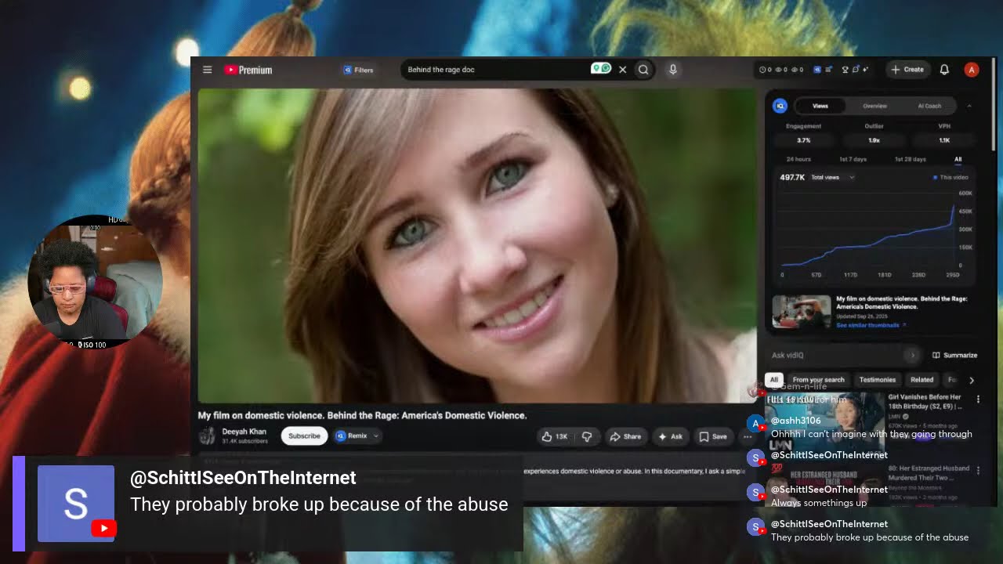Open the Deeyah Khan channel name link

tap(244, 432)
